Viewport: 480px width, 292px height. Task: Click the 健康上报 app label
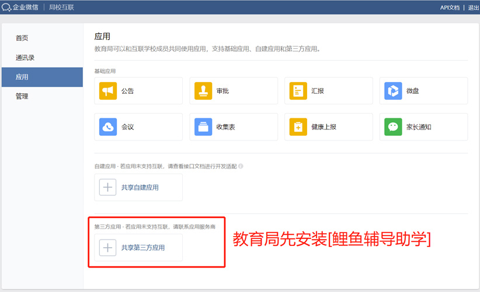click(324, 127)
